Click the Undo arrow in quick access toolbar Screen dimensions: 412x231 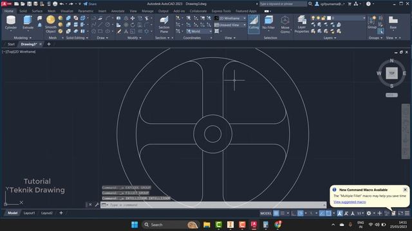pos(62,4)
